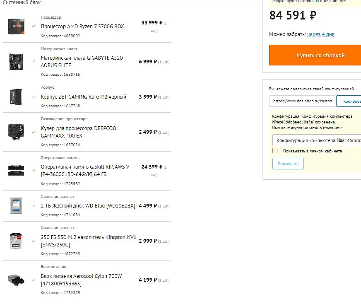Click the checkmark icon beside the Ryzen processor
This screenshot has height=304, width=361.
33,27
